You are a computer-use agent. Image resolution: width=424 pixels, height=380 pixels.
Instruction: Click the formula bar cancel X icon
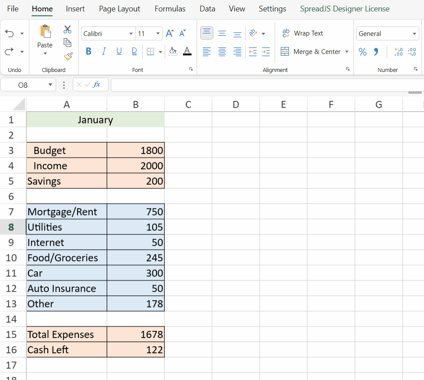pyautogui.click(x=79, y=85)
